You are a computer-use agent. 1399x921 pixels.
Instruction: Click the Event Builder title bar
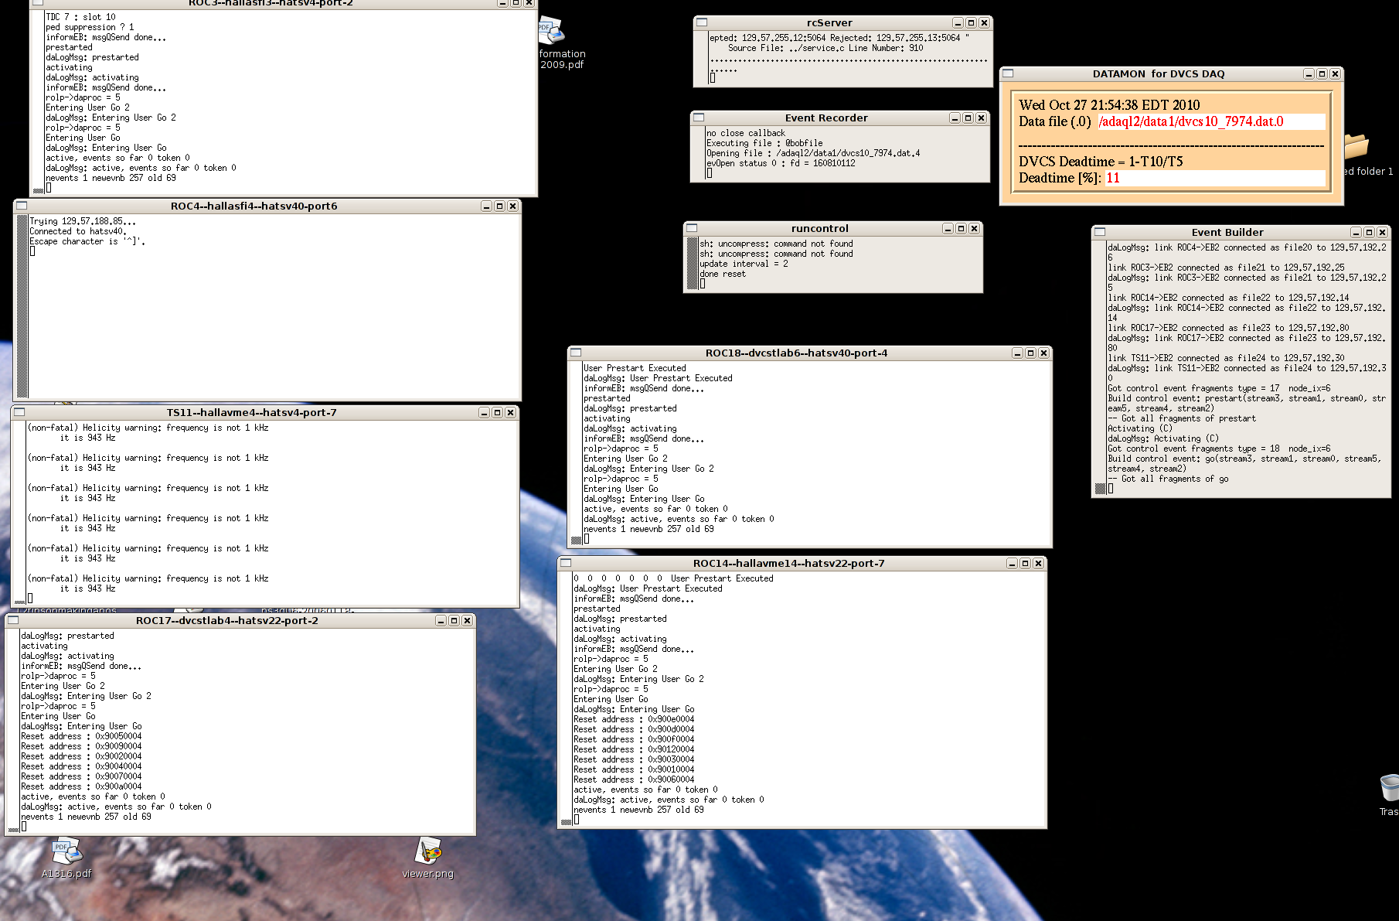point(1227,232)
